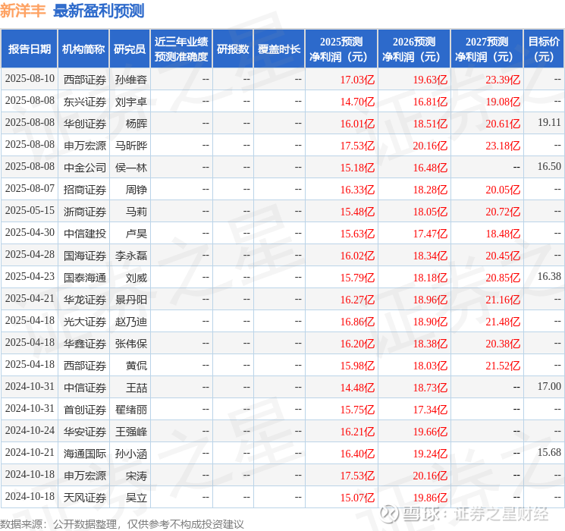Select analyst name 吴立

point(137,498)
